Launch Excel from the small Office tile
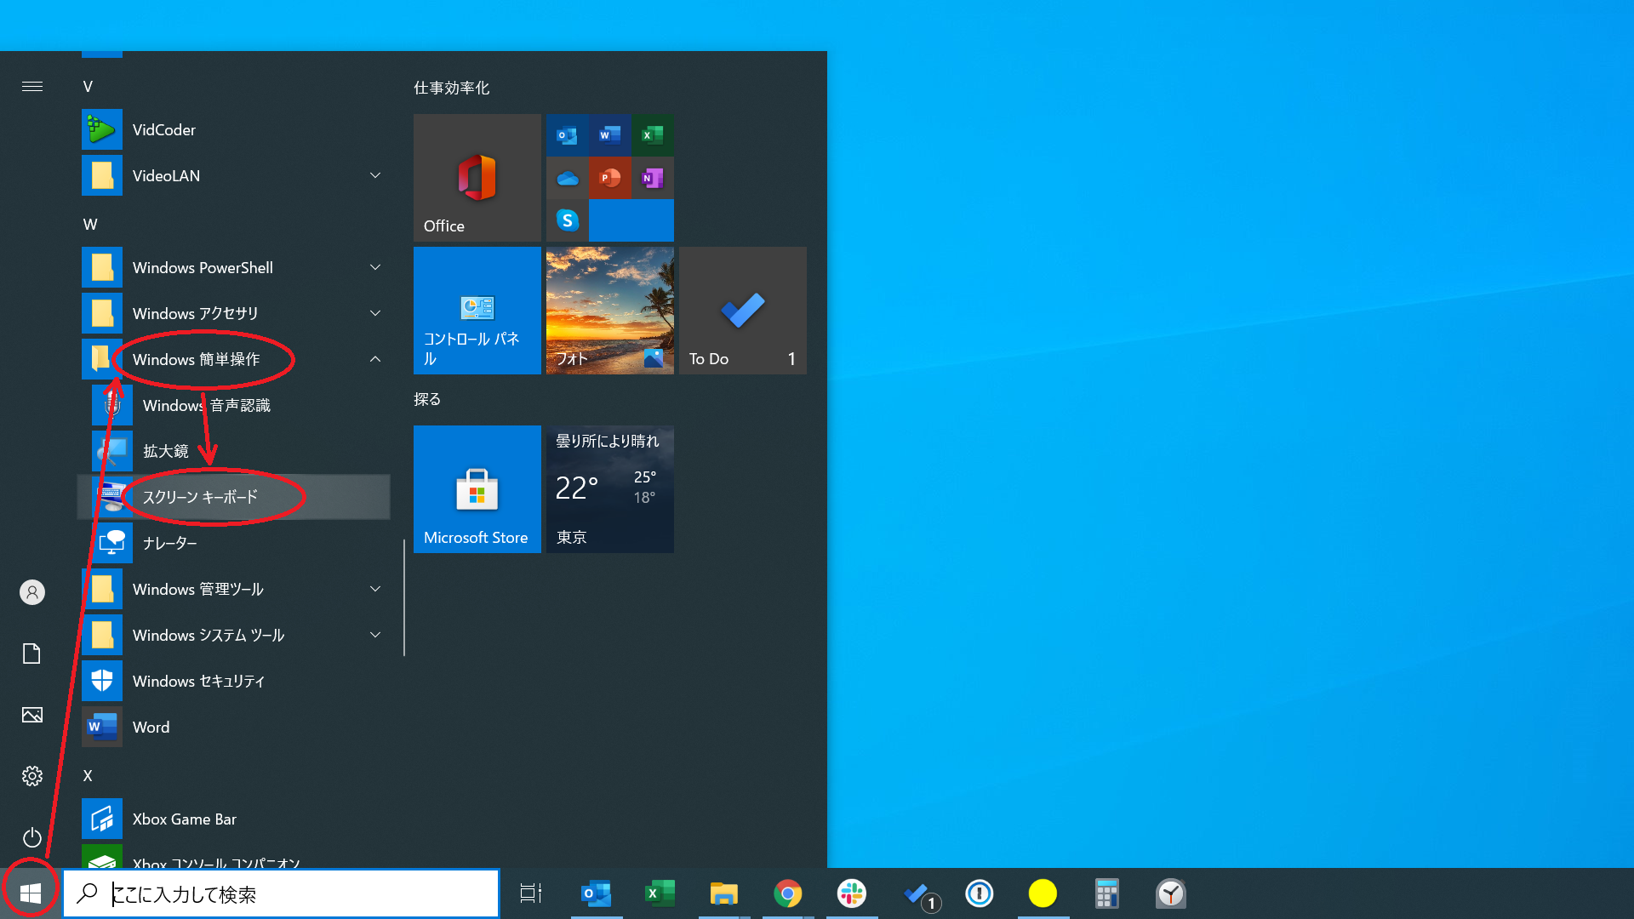Image resolution: width=1634 pixels, height=919 pixels. click(x=652, y=134)
